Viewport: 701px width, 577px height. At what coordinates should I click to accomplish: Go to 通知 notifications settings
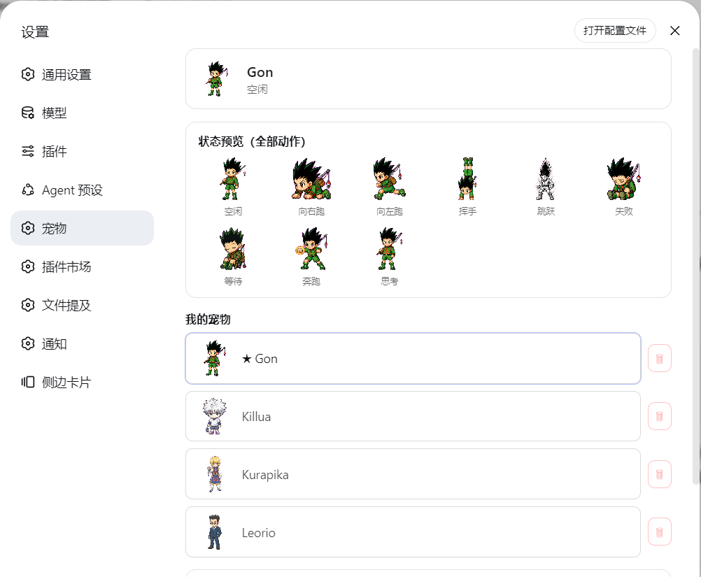pyautogui.click(x=82, y=343)
